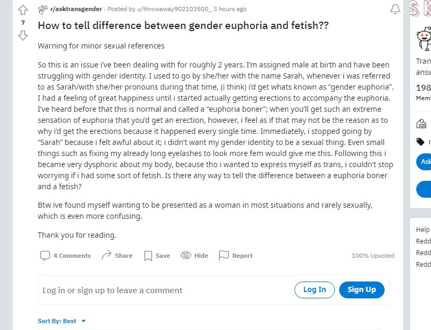Expand the Sort By: Best dropdown
This screenshot has height=330, width=431.
tap(62, 321)
